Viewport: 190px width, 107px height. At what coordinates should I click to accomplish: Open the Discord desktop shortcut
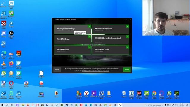4,34
